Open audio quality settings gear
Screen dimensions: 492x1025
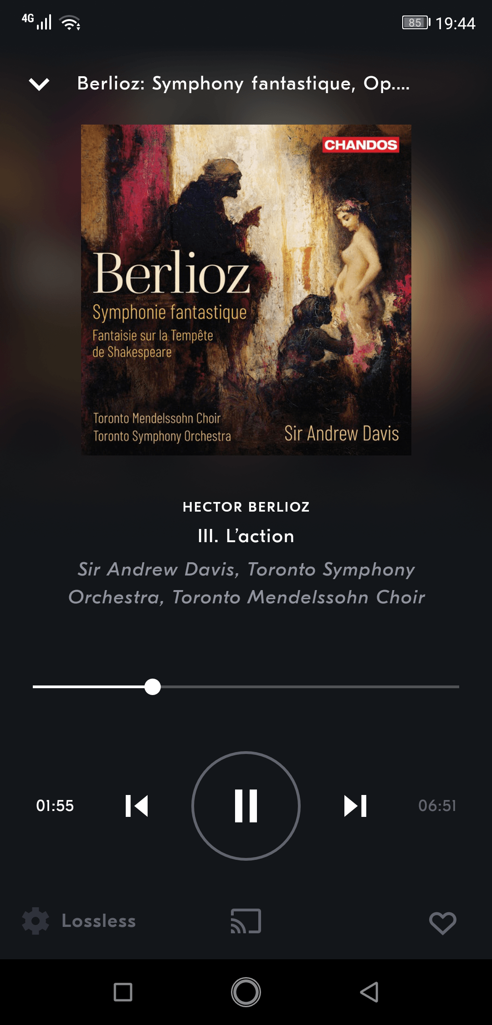pos(36,921)
